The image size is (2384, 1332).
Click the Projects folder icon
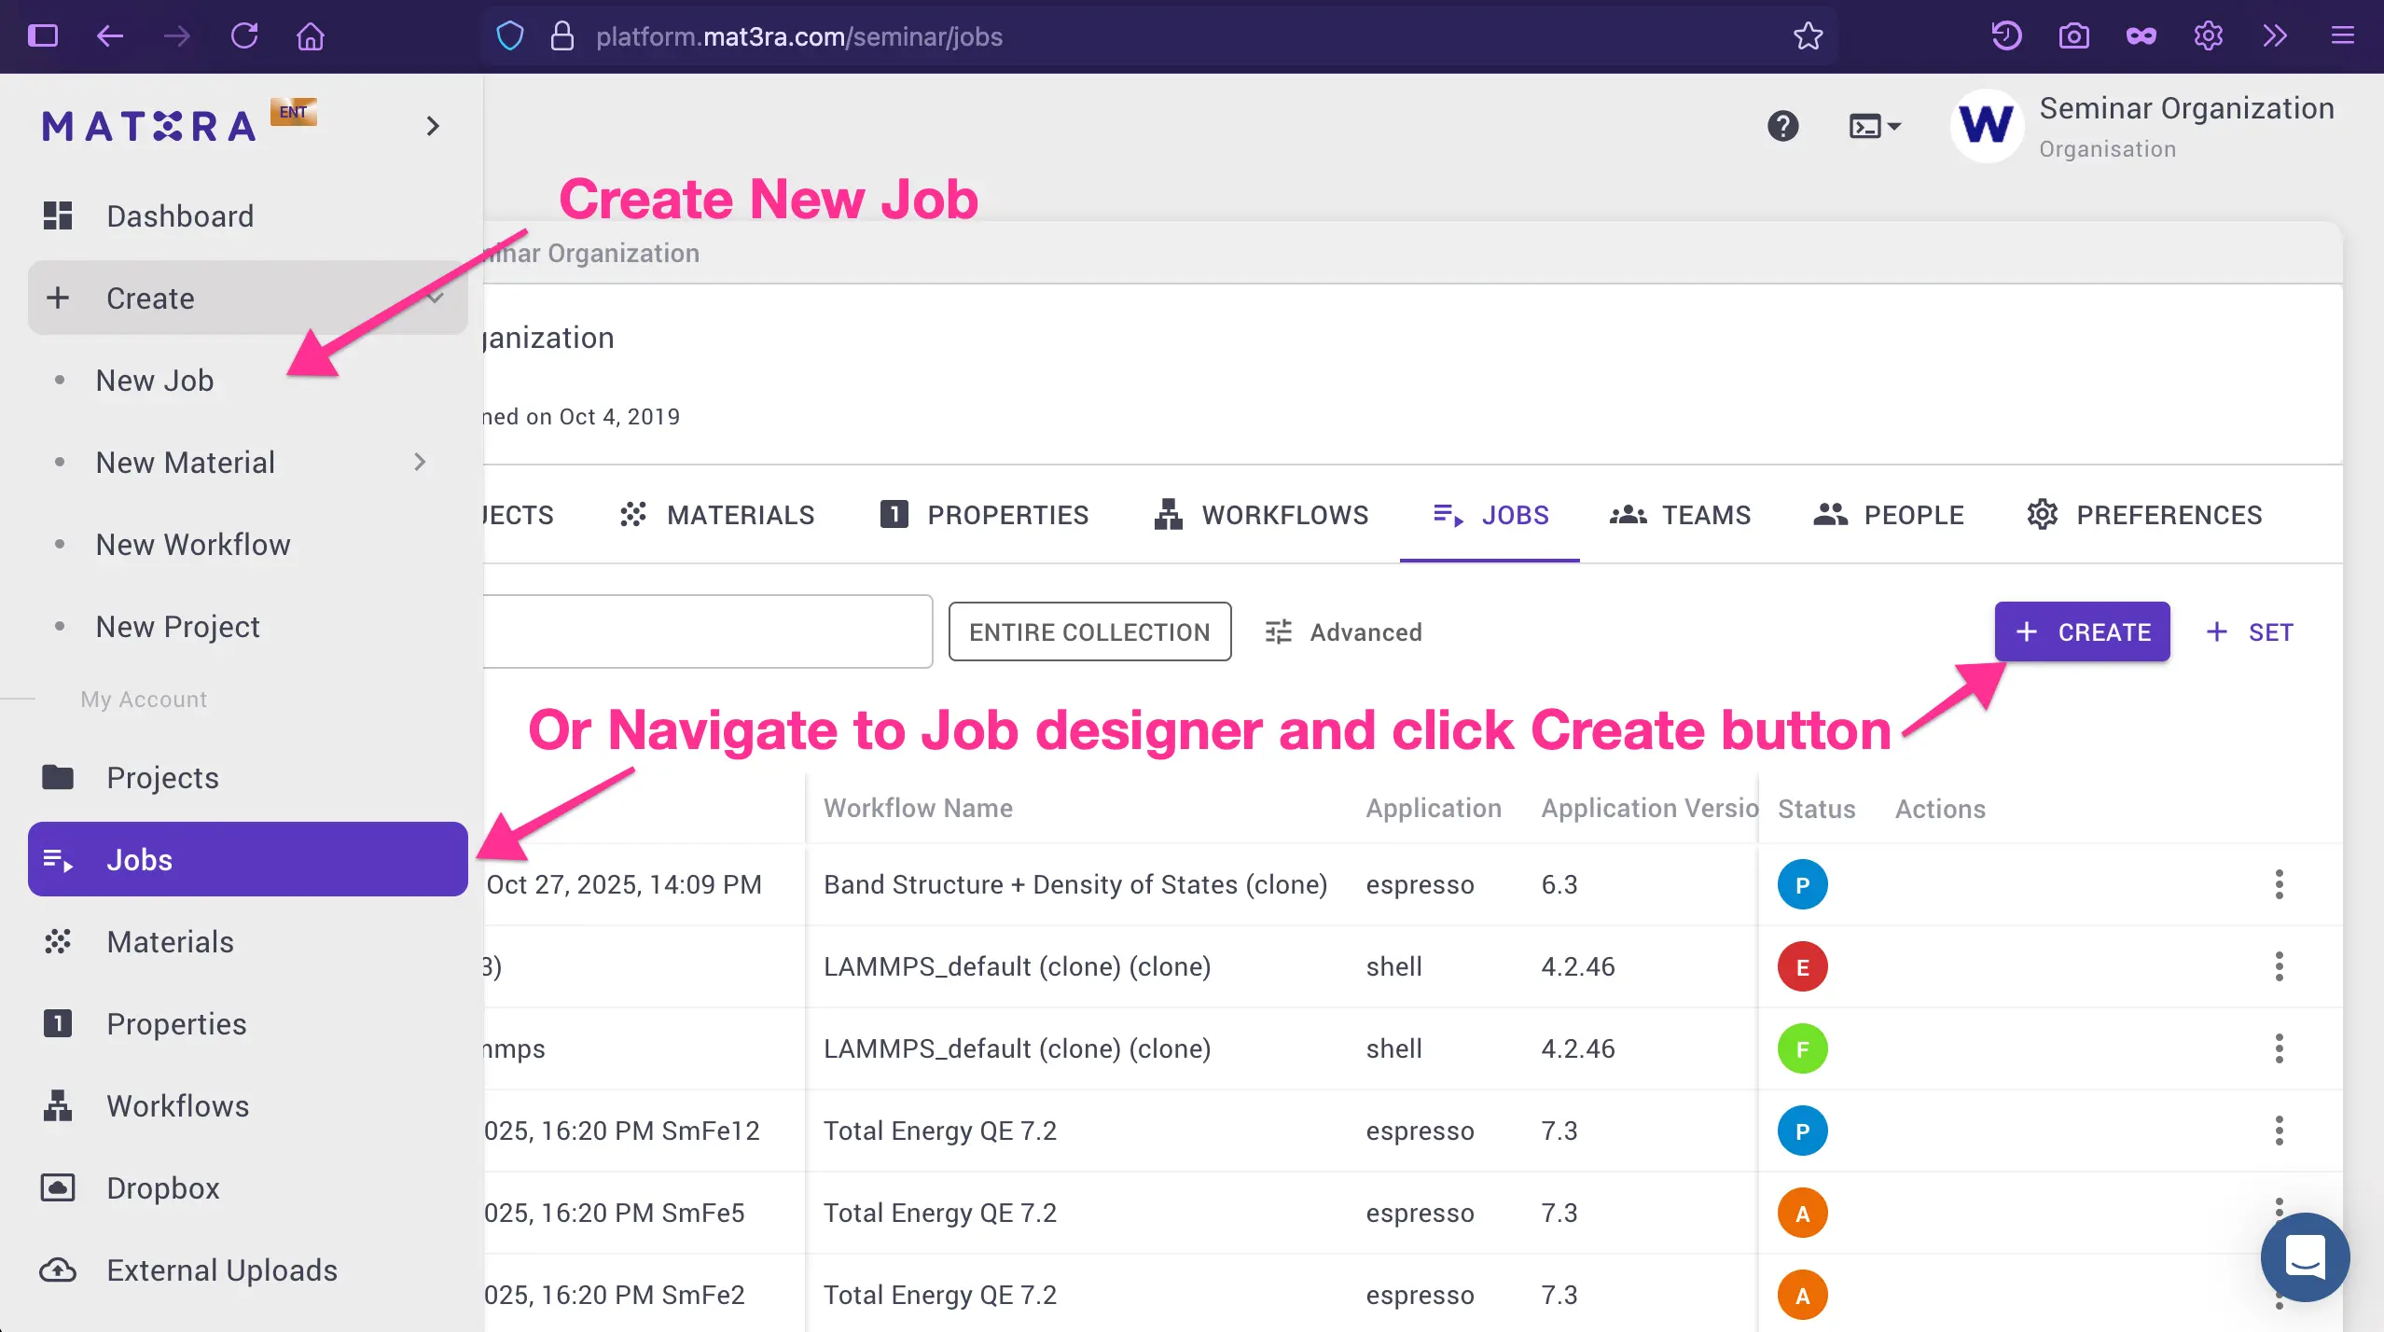coord(58,777)
